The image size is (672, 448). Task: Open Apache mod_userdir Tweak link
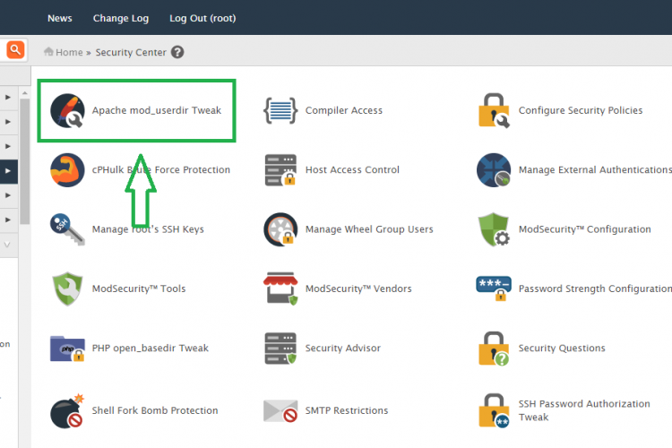click(157, 110)
